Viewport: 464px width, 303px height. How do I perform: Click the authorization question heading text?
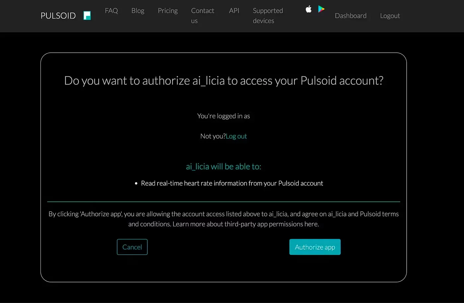click(223, 81)
